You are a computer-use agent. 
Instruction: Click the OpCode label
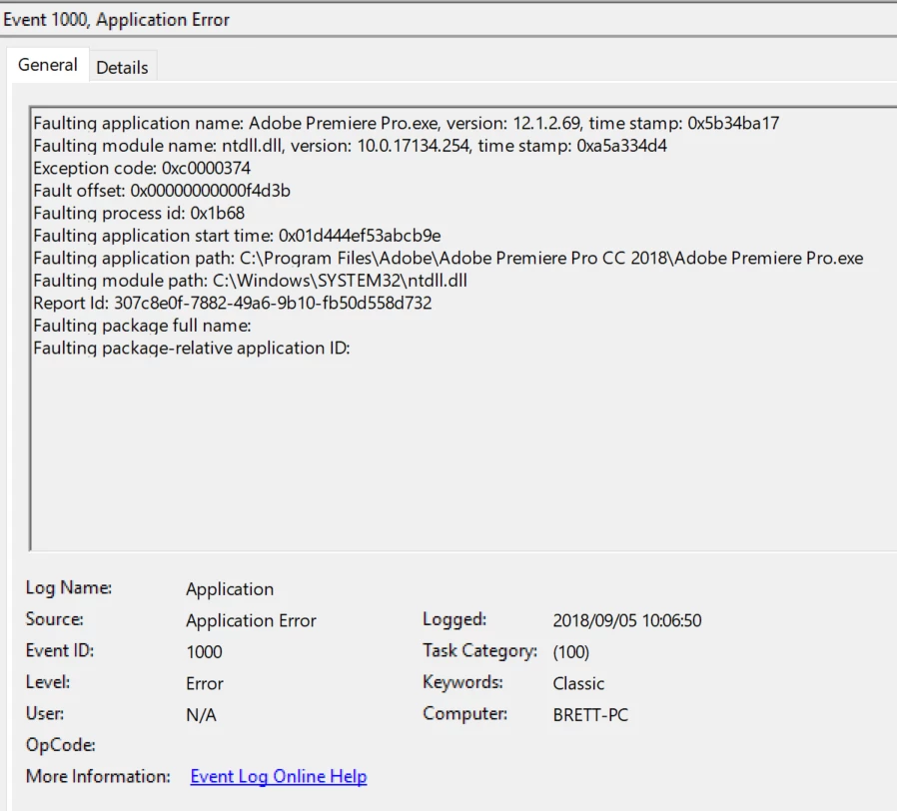point(61,745)
